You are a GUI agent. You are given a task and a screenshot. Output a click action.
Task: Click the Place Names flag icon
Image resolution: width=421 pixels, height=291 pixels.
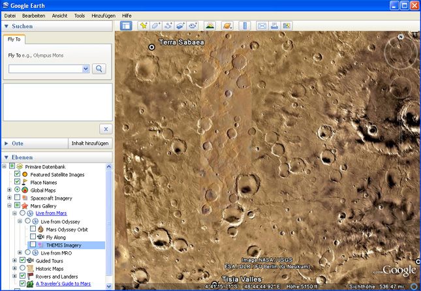25,182
